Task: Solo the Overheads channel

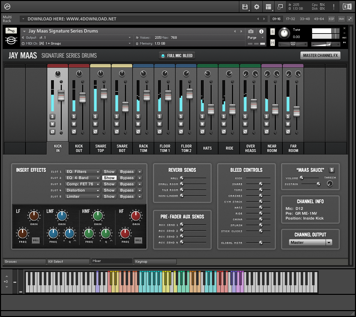Action: (x=245, y=116)
